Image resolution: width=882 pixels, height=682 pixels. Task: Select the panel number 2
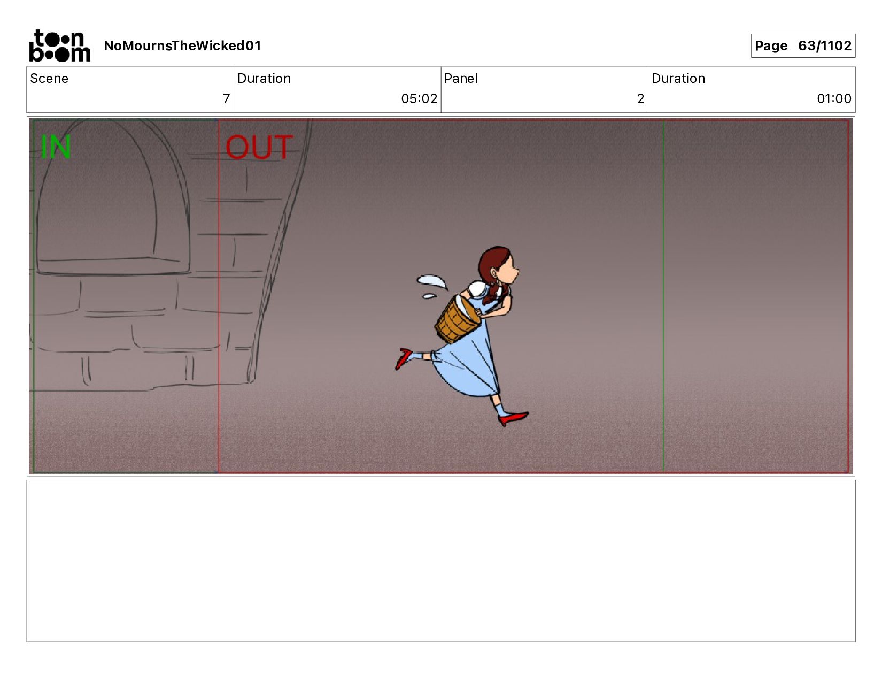640,98
